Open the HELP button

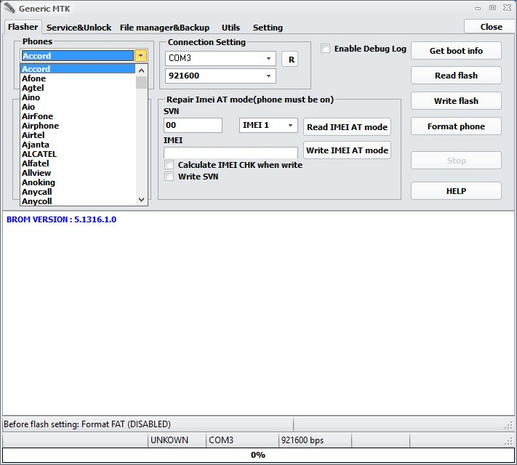click(456, 191)
